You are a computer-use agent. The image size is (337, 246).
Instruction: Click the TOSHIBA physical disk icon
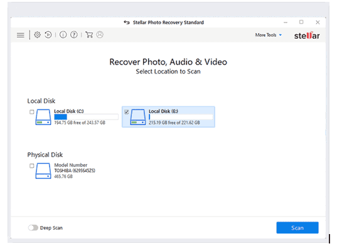pos(43,171)
